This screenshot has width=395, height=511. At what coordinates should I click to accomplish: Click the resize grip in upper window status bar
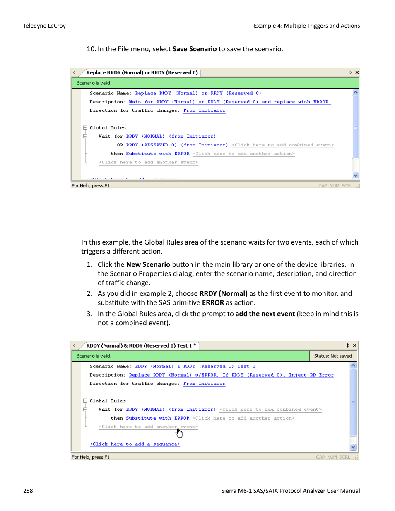point(358,186)
